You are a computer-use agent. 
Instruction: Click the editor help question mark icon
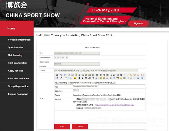coord(142,78)
